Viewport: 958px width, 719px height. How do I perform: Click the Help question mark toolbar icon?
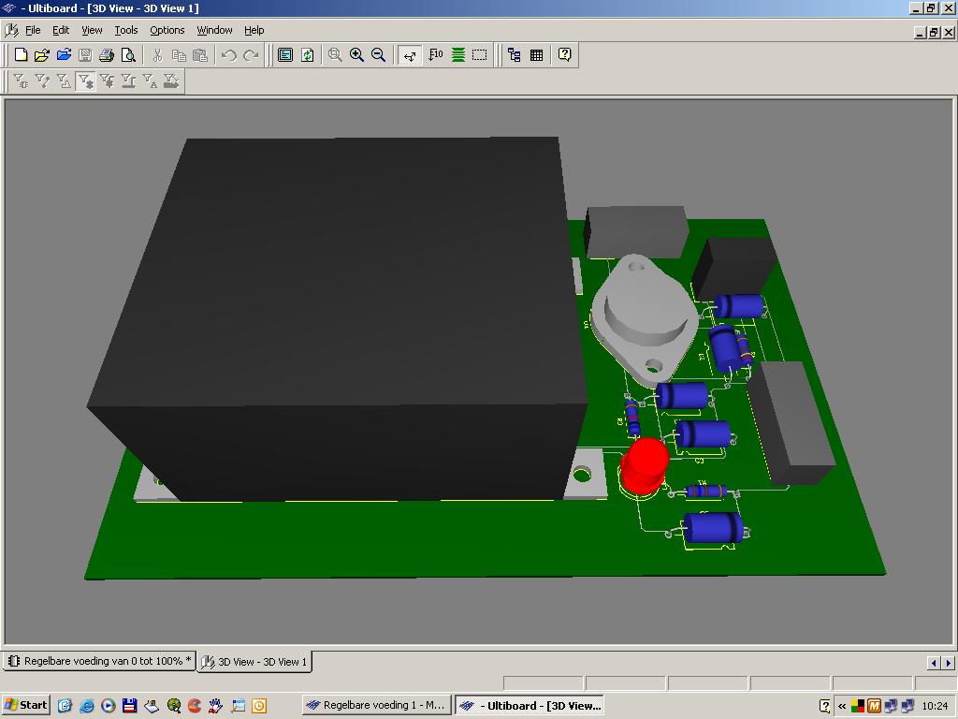pyautogui.click(x=564, y=55)
